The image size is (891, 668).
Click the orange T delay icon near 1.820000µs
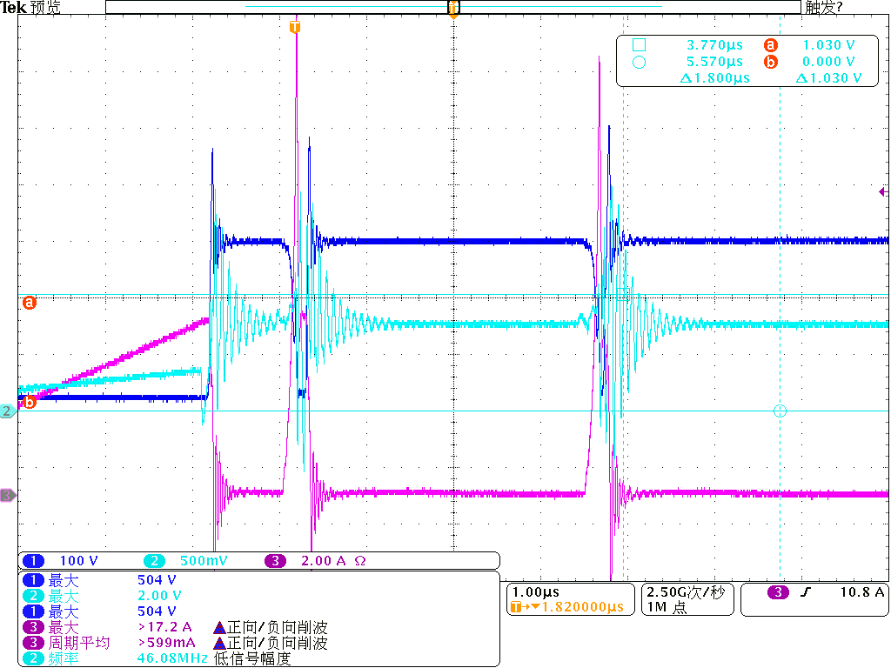coord(515,607)
